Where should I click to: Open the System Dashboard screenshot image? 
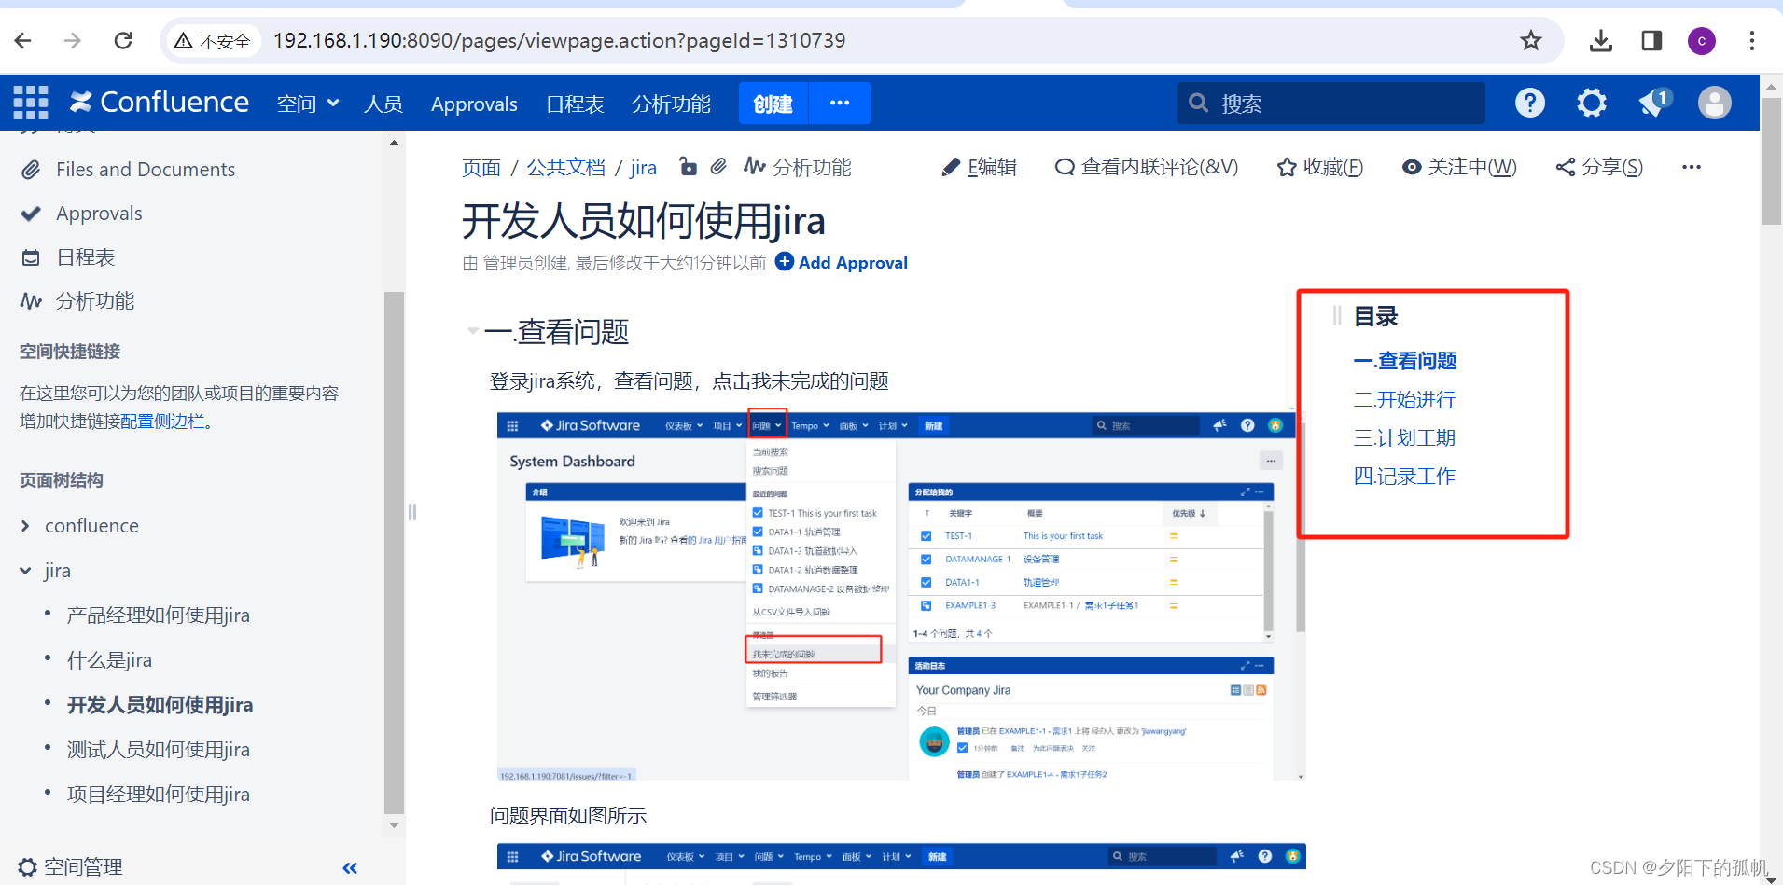click(900, 595)
